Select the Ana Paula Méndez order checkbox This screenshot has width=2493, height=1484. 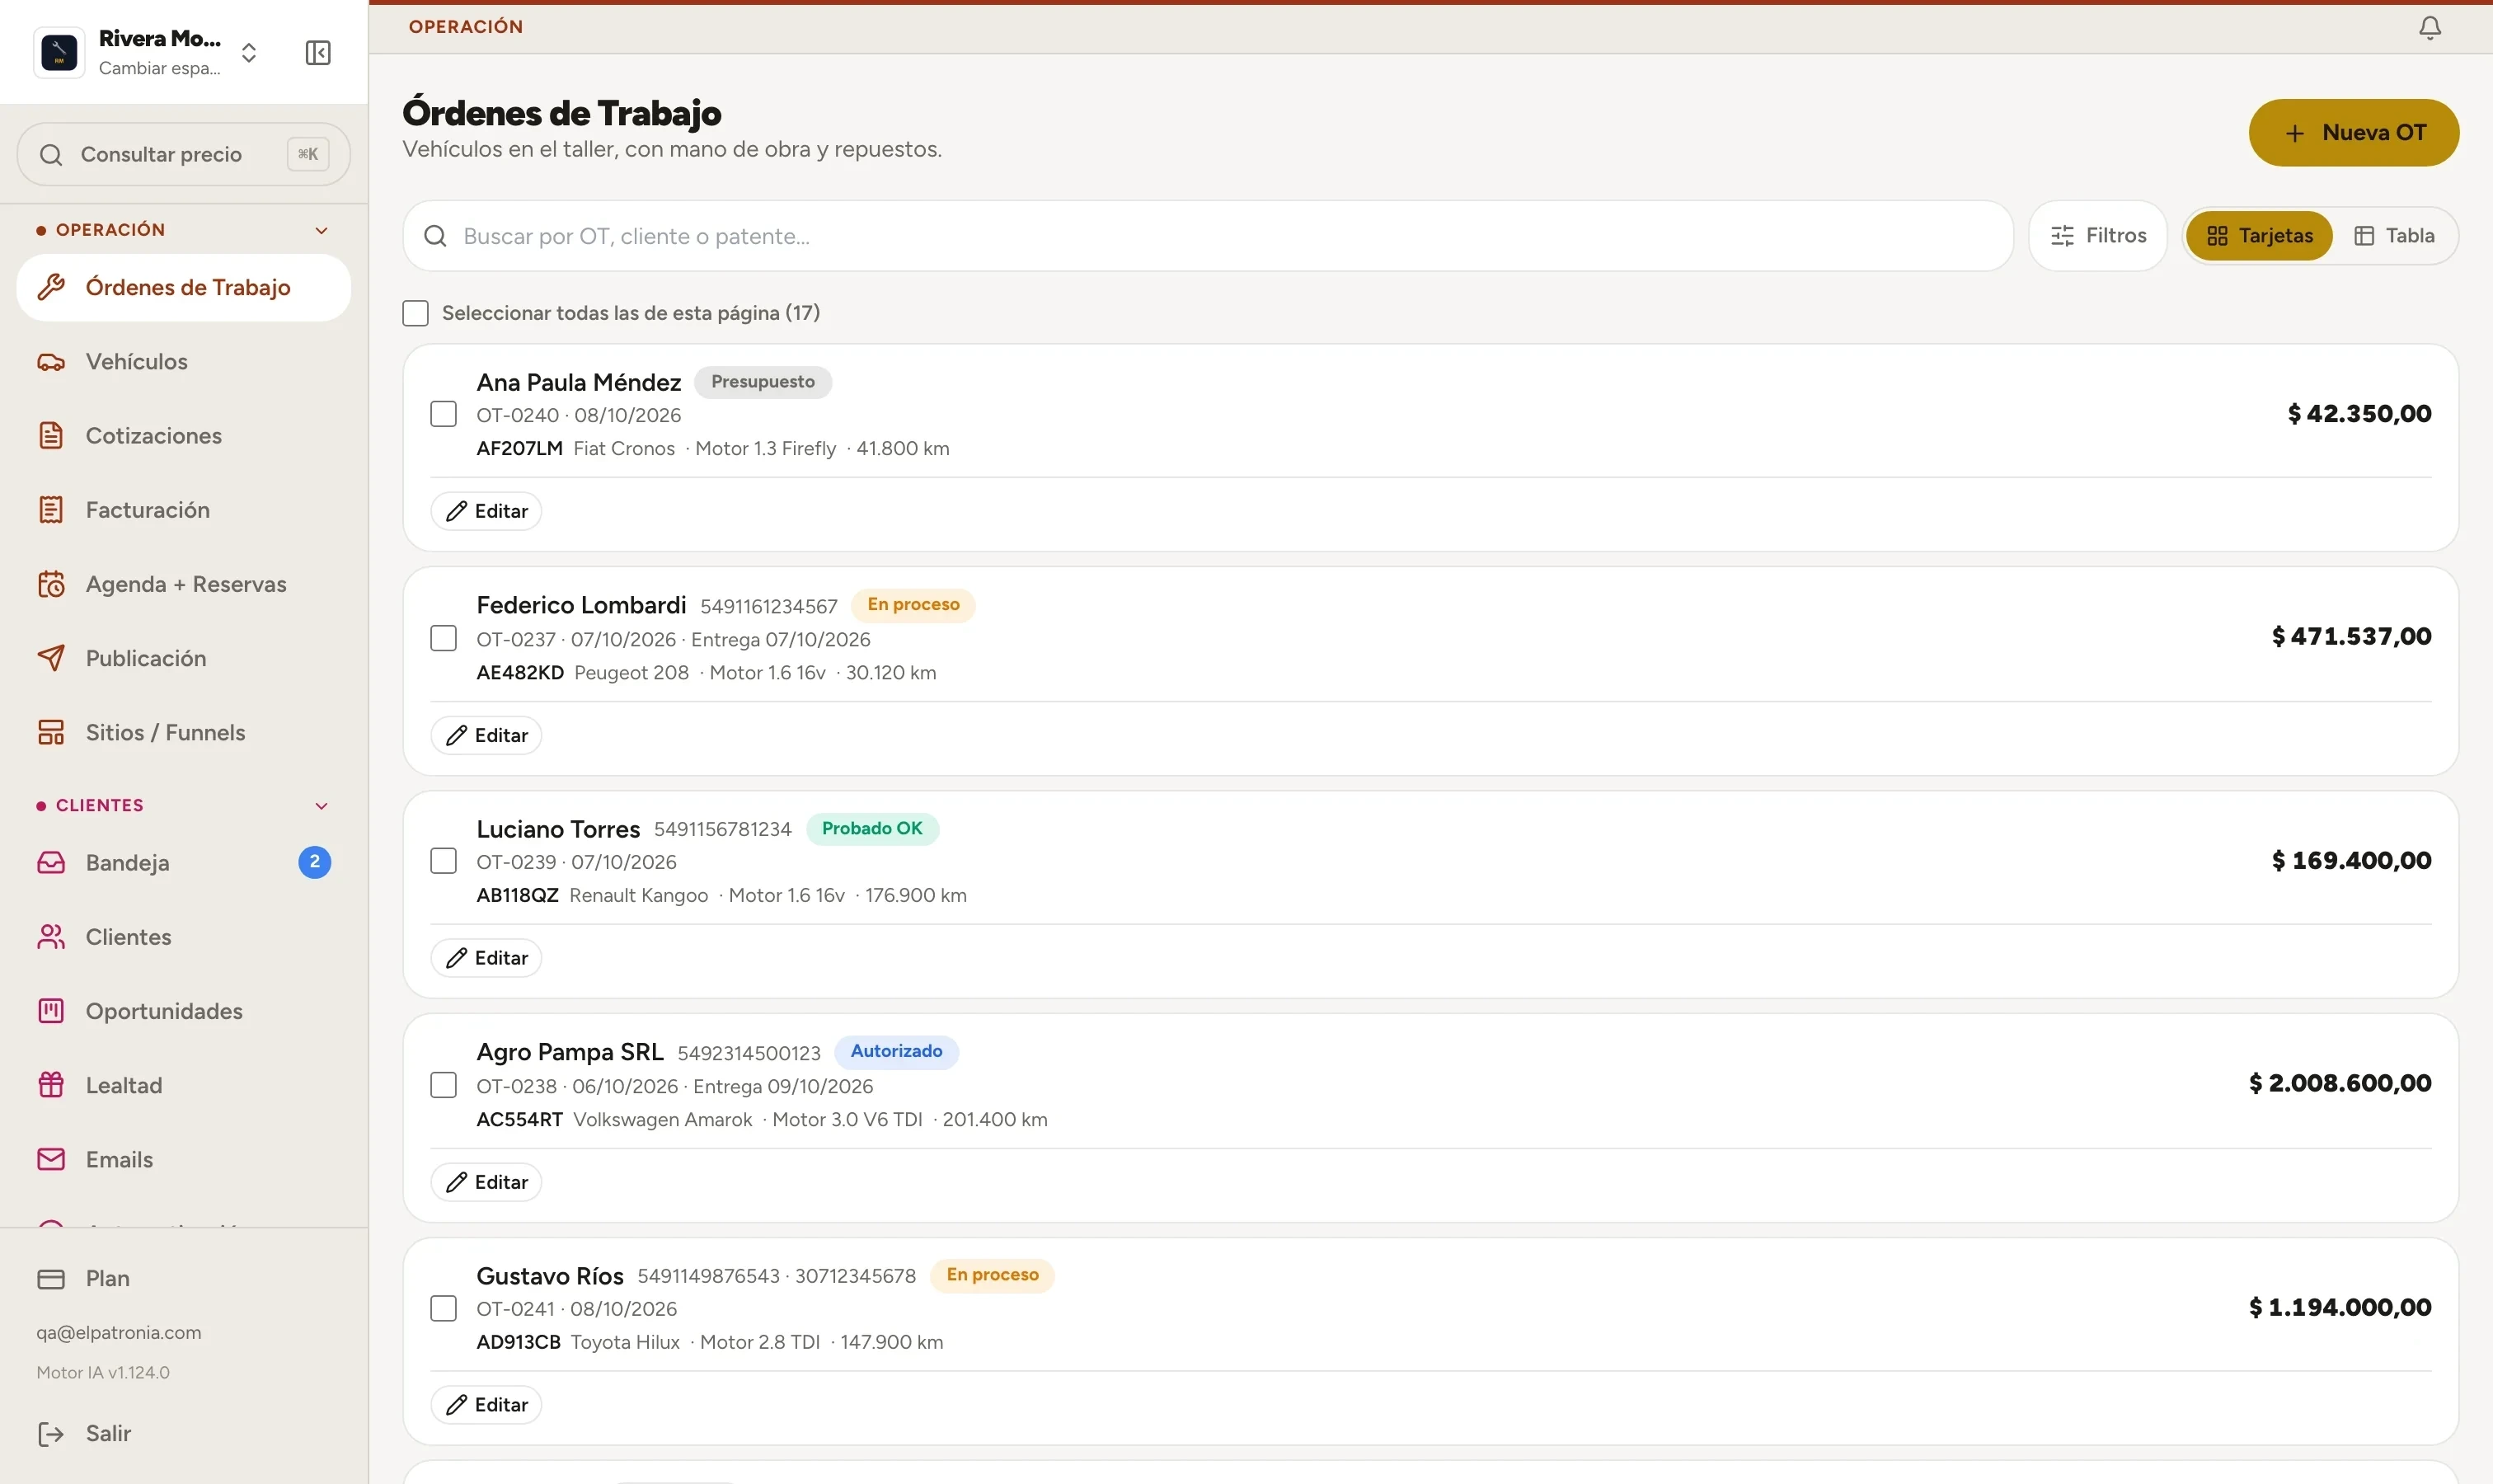(x=443, y=414)
